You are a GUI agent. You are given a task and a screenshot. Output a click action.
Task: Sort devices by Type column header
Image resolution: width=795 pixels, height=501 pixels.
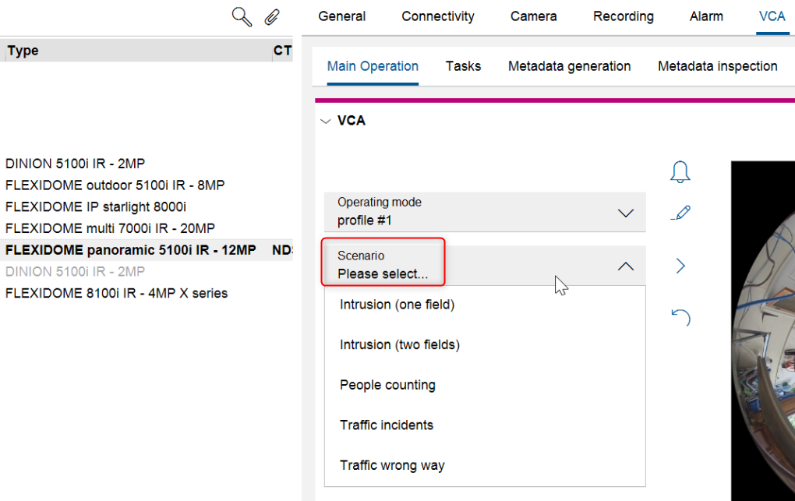[x=23, y=51]
